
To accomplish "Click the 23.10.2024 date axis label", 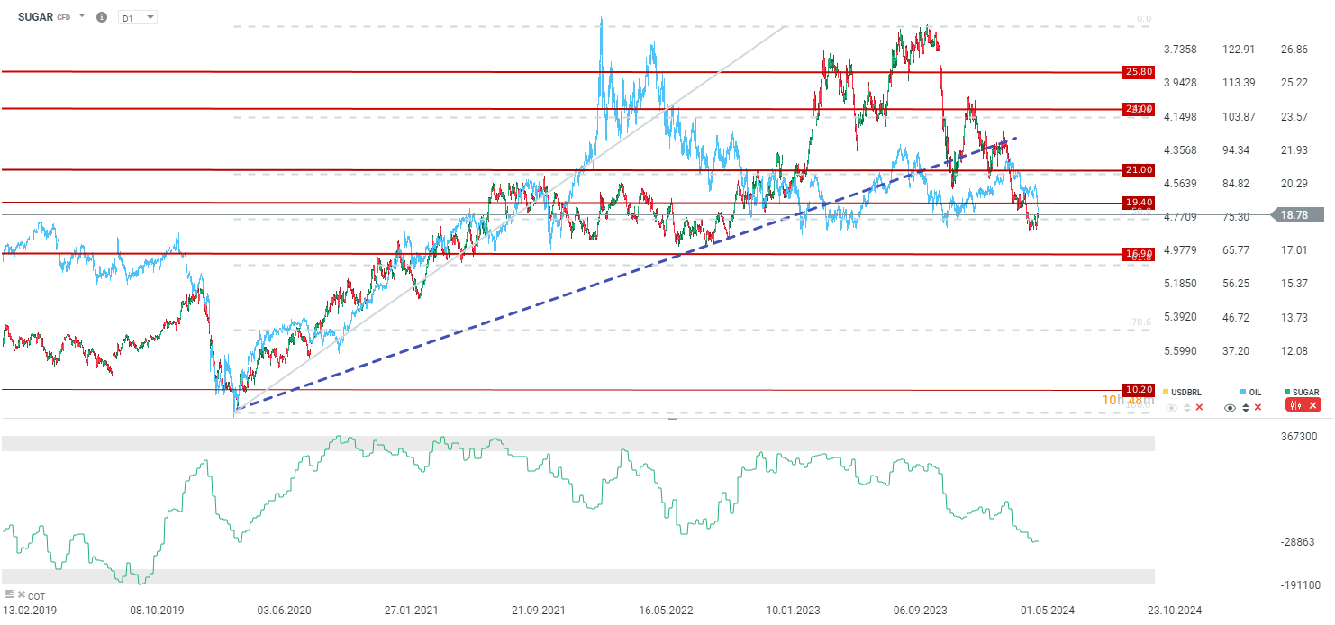I will point(1176,610).
